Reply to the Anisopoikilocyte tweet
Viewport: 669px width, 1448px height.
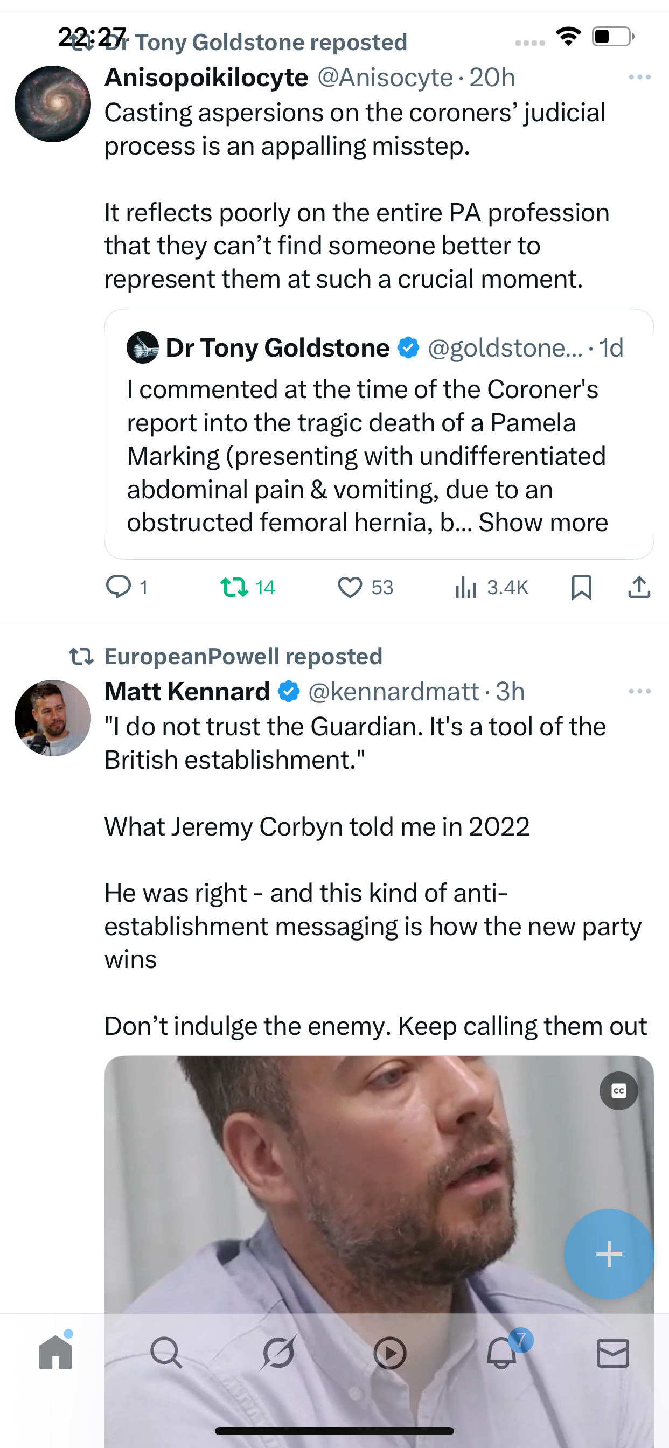click(119, 587)
